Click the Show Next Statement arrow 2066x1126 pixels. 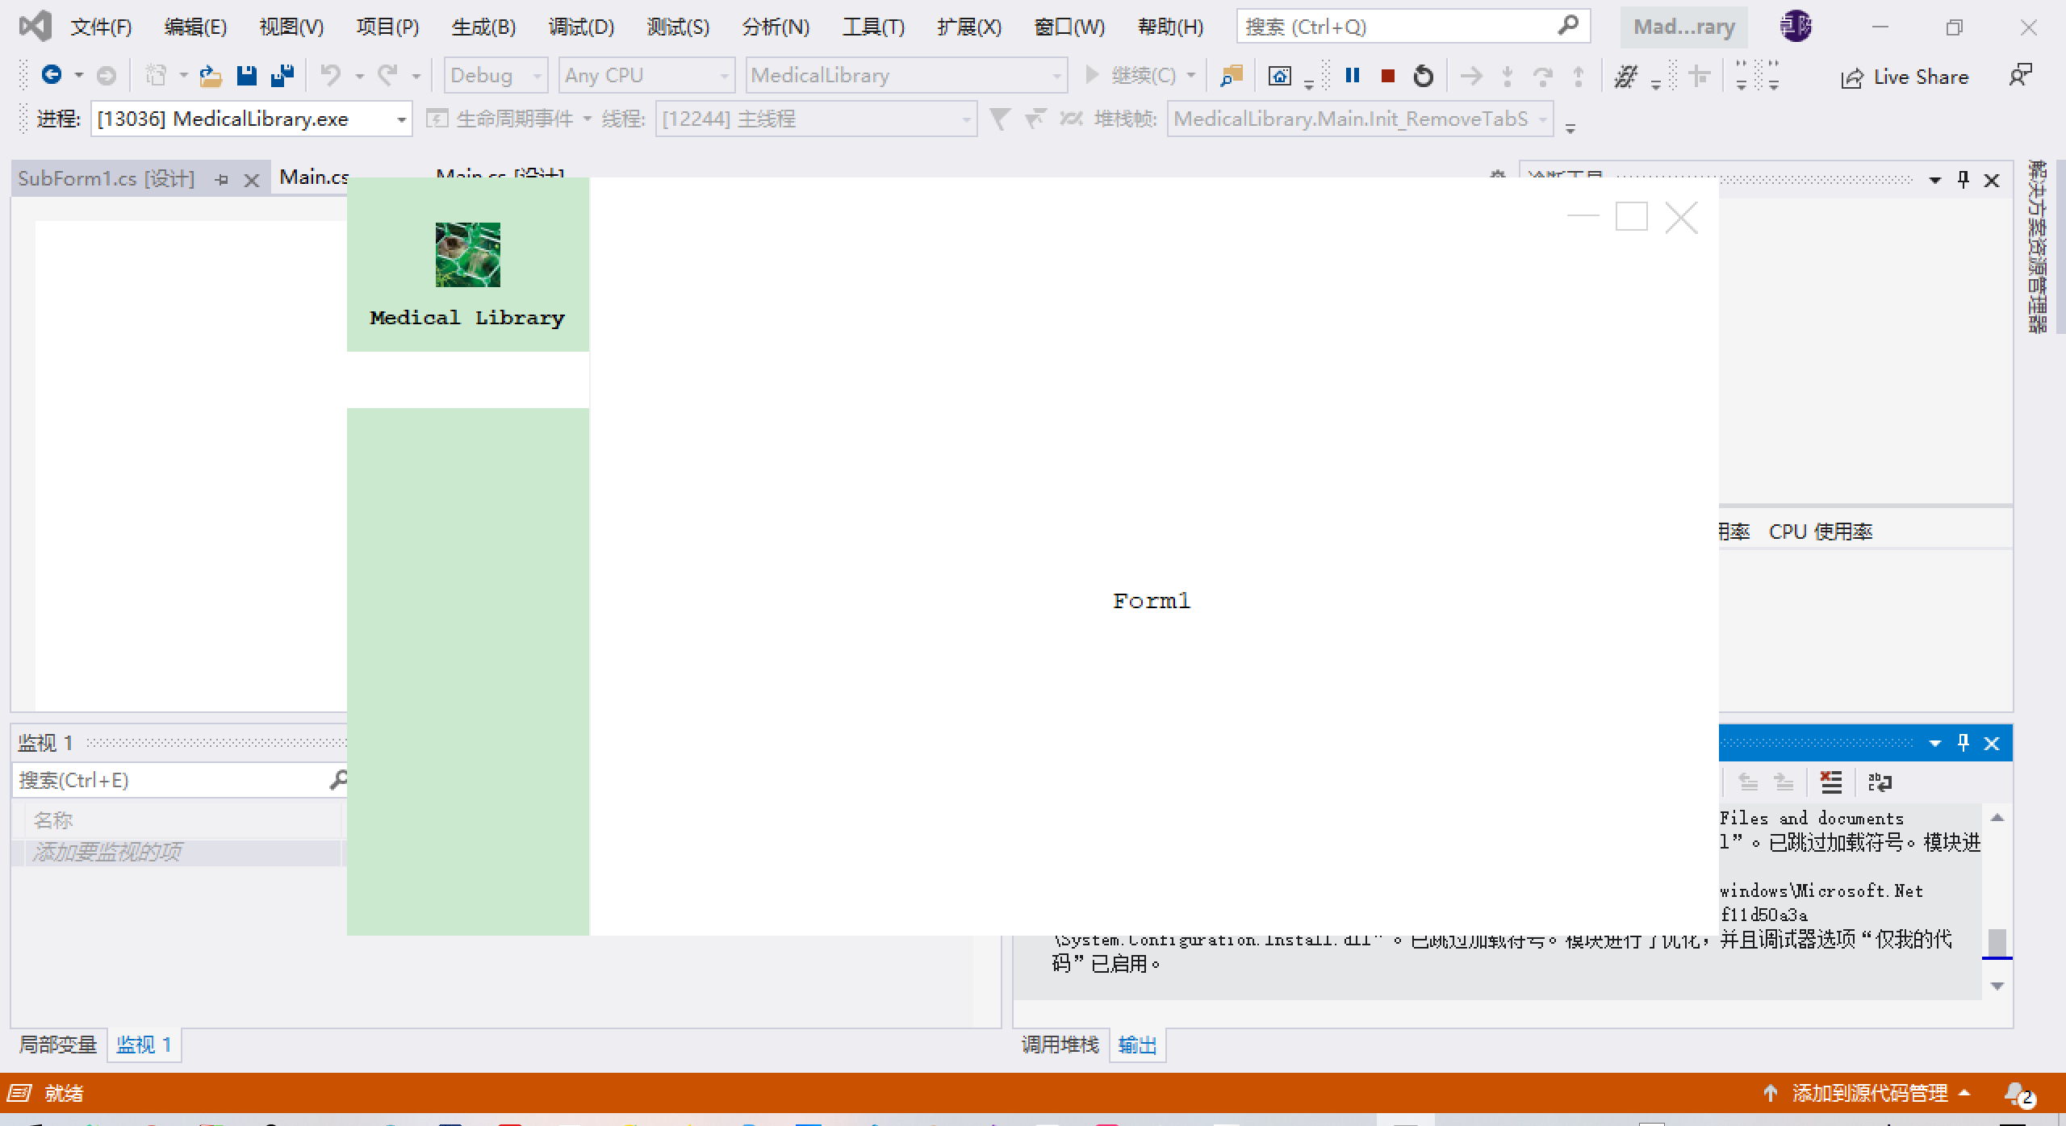1471,76
